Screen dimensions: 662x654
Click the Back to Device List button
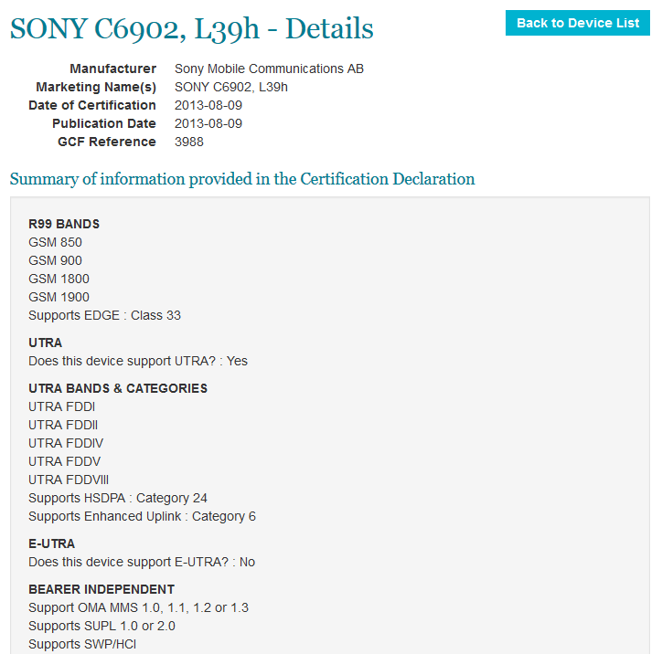(x=578, y=23)
